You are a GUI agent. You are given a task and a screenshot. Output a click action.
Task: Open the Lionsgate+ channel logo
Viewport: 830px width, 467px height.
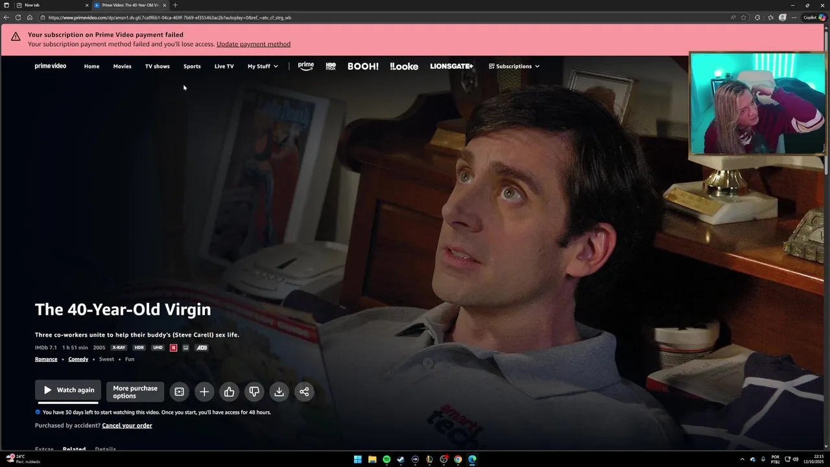(x=452, y=66)
